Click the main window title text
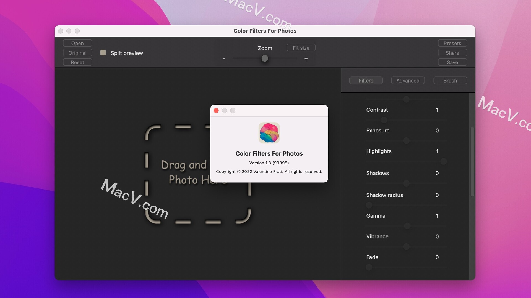This screenshot has height=298, width=531. 265,31
